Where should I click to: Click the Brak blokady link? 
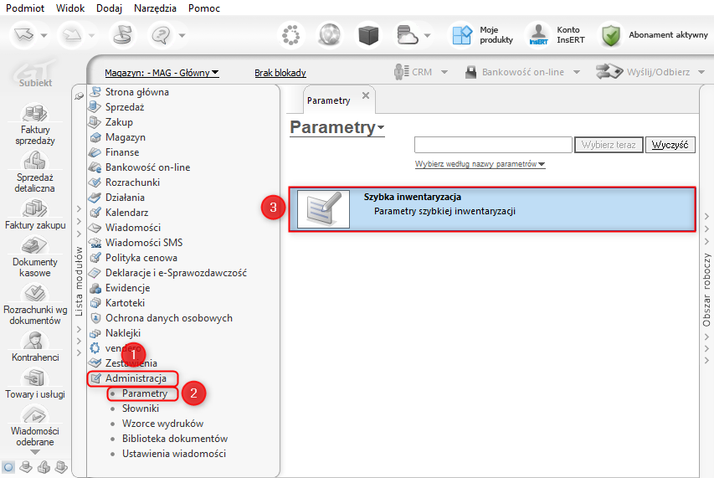point(280,73)
